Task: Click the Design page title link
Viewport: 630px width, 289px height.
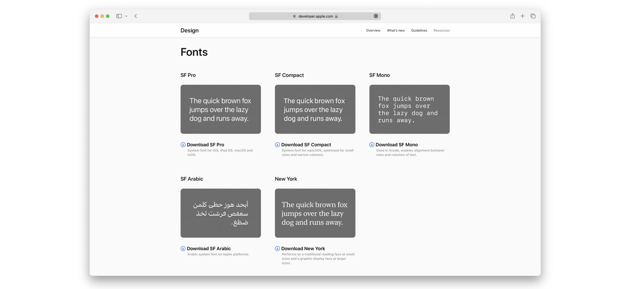Action: (190, 31)
